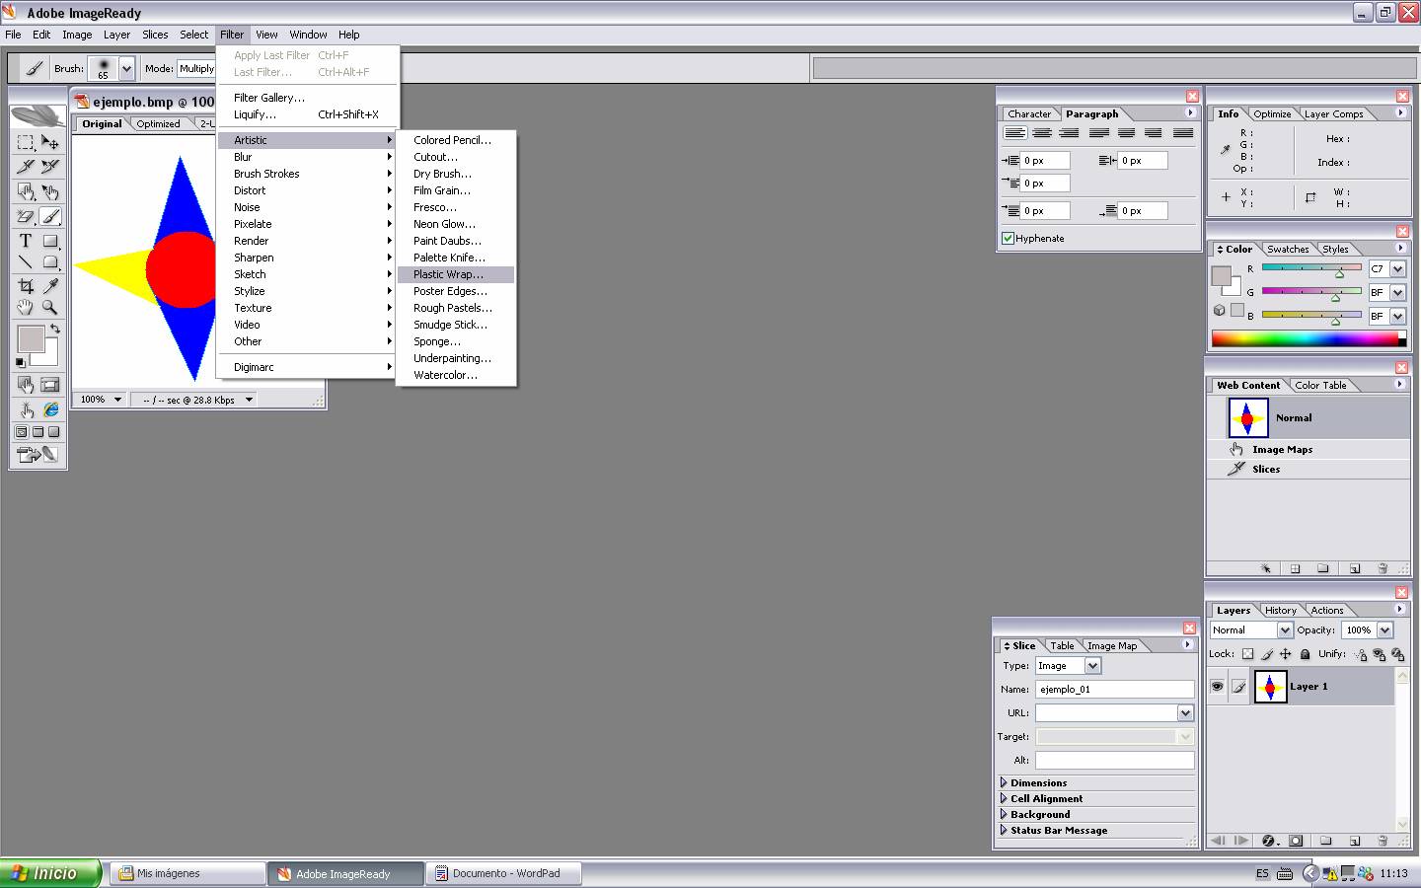Viewport: 1421px width, 888px height.
Task: Select the Paintbrush tool in toolbox
Action: coord(50,216)
